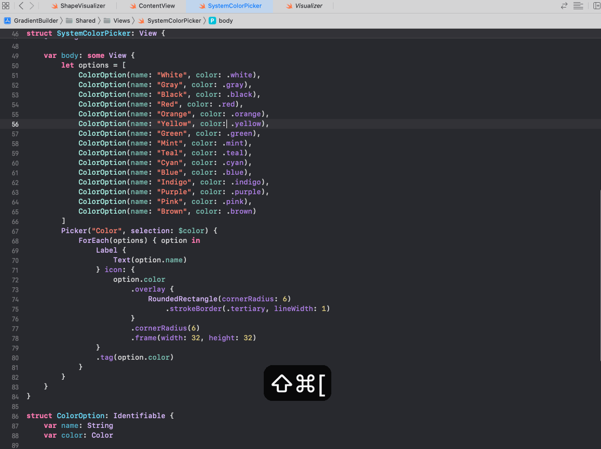Click the .cyan color value

coord(232,163)
